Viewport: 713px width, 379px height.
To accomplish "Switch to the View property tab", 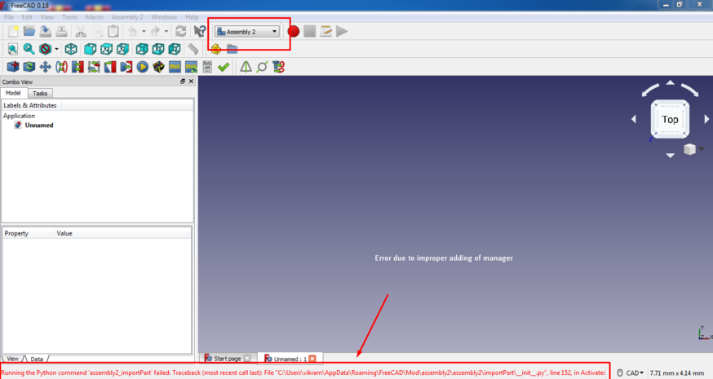I will (x=13, y=359).
